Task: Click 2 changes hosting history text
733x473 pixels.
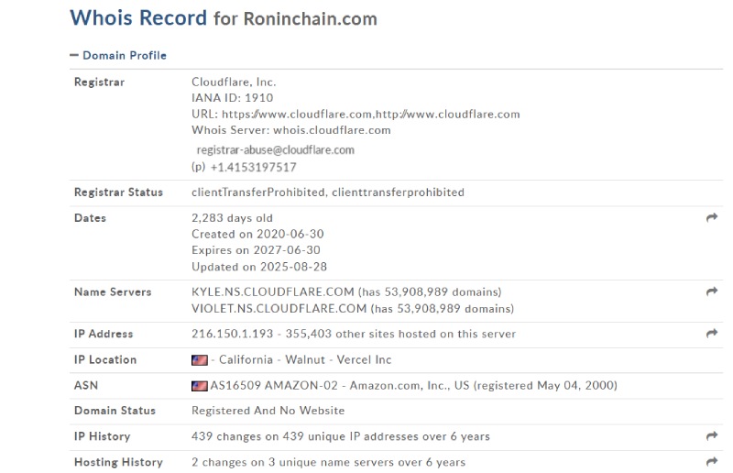Action: (x=329, y=462)
